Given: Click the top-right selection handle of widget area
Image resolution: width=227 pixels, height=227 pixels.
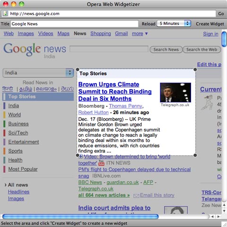Looking at the screenshot, I should [195, 69].
